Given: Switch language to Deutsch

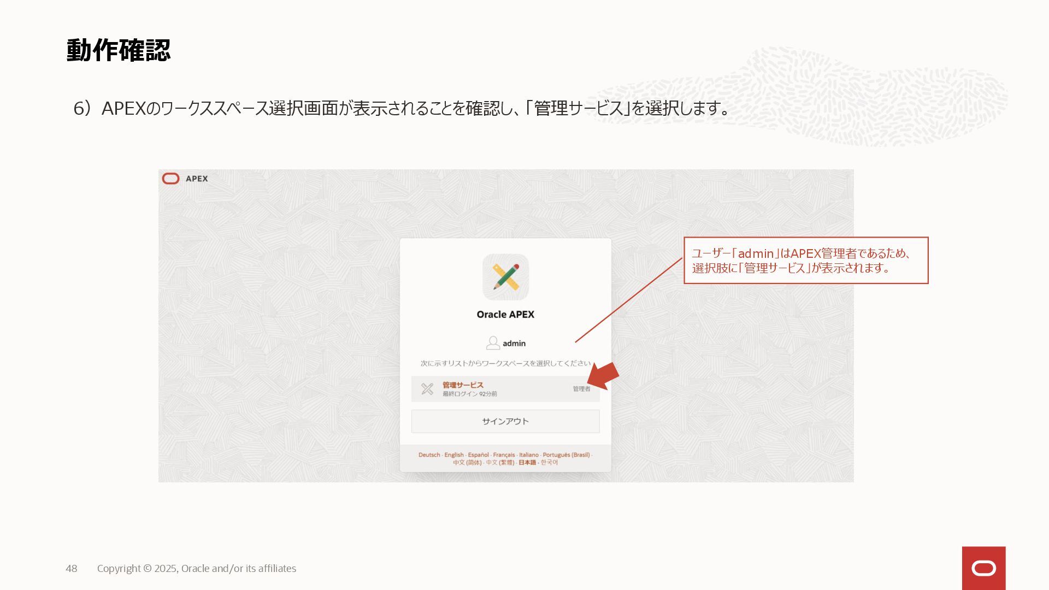Looking at the screenshot, I should pyautogui.click(x=429, y=455).
